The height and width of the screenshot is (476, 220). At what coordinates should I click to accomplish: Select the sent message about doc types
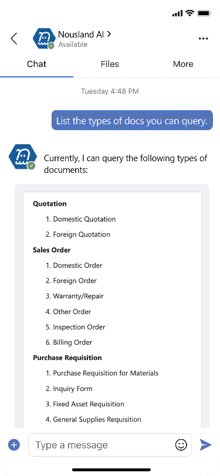click(x=132, y=121)
